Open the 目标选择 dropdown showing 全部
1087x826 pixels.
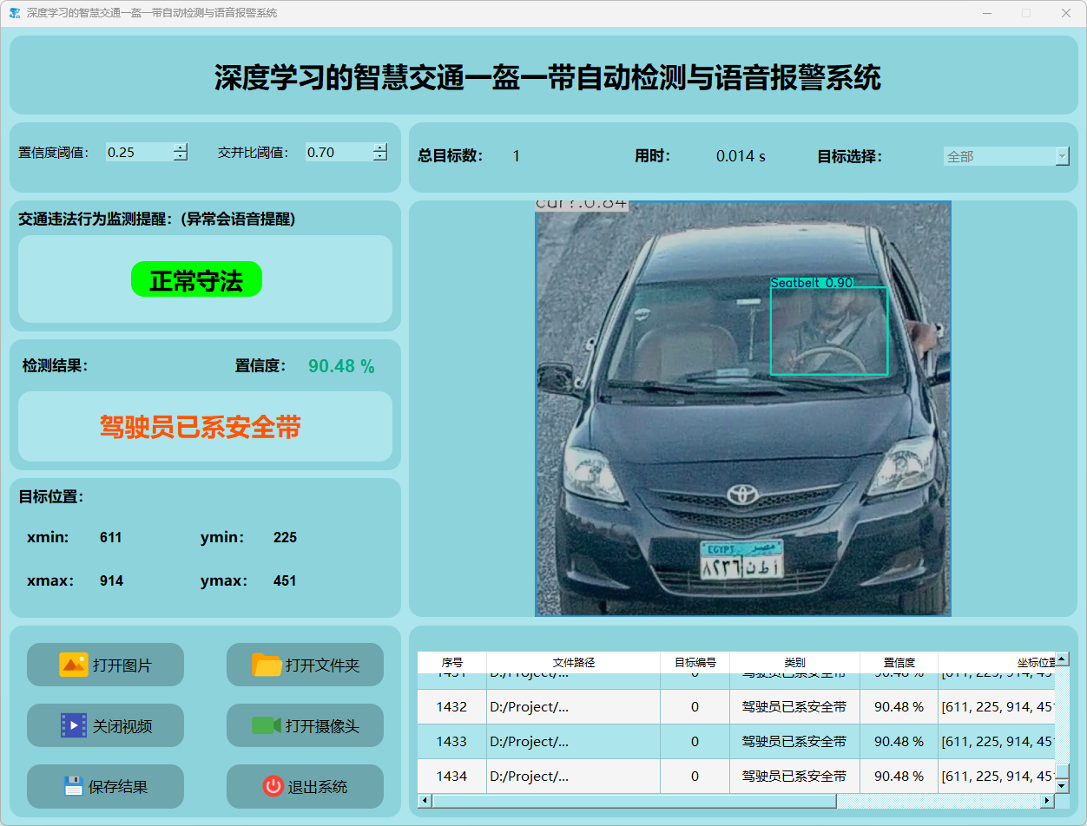click(1006, 156)
